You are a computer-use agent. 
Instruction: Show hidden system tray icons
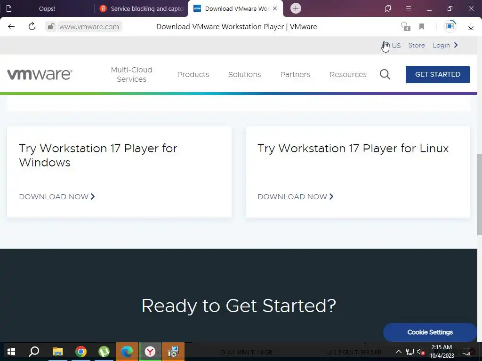(398, 352)
